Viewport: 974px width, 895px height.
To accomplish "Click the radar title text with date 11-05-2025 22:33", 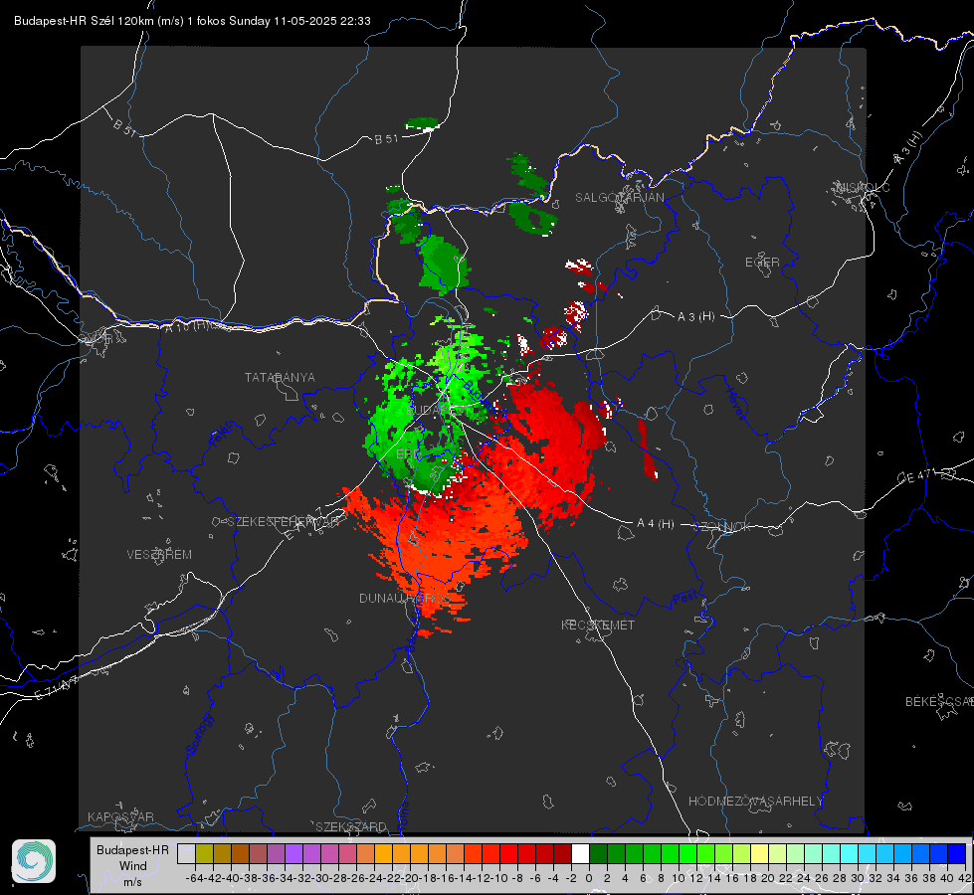I will pyautogui.click(x=192, y=21).
